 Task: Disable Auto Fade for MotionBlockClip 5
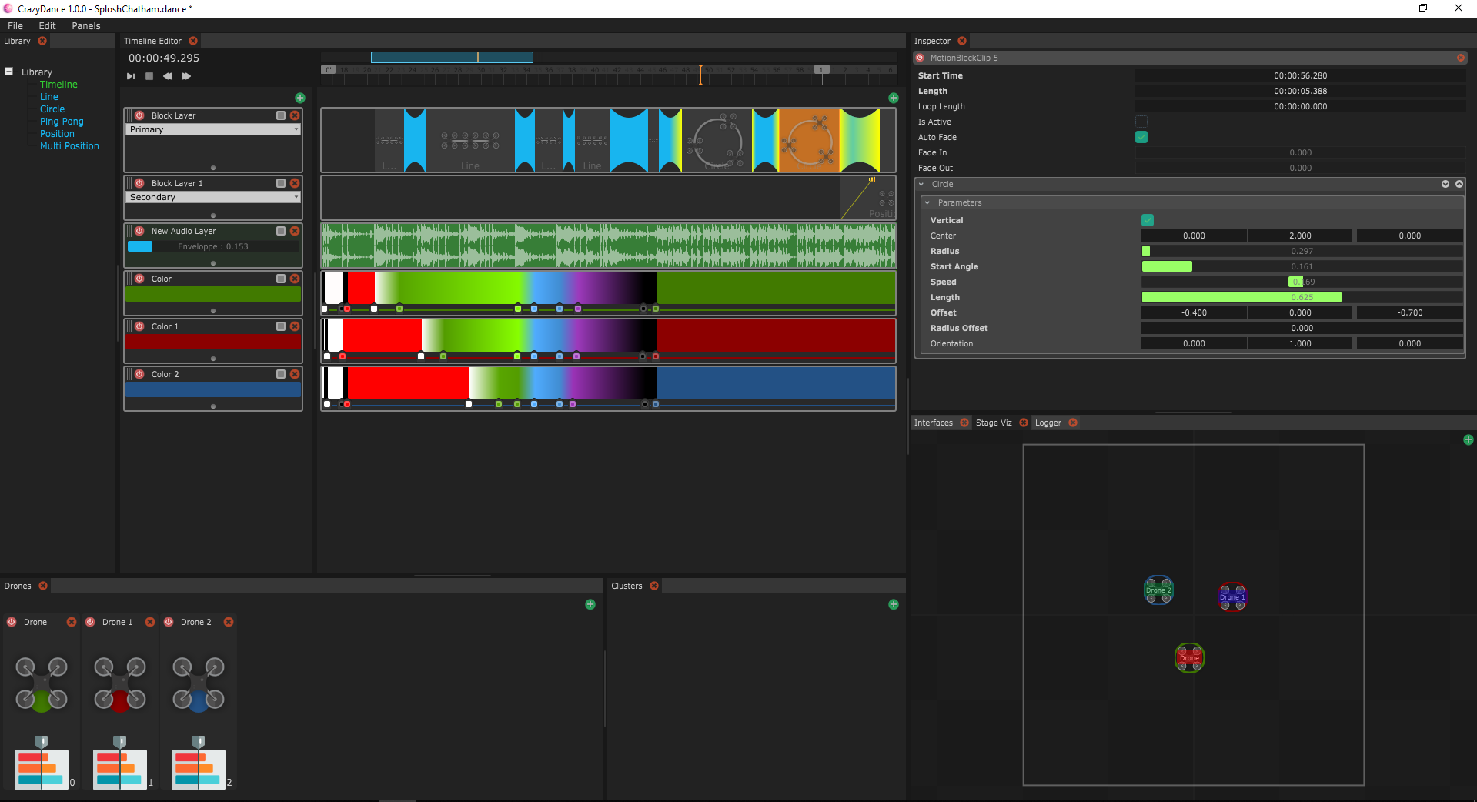pyautogui.click(x=1141, y=137)
